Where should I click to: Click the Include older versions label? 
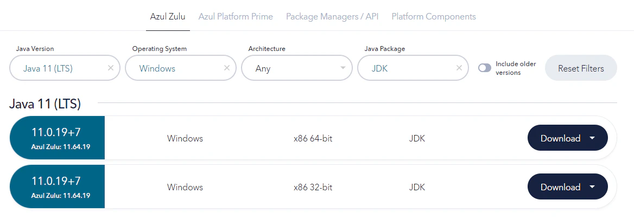point(516,68)
